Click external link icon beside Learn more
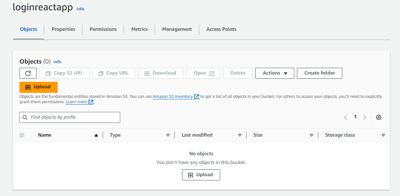 click(x=91, y=102)
